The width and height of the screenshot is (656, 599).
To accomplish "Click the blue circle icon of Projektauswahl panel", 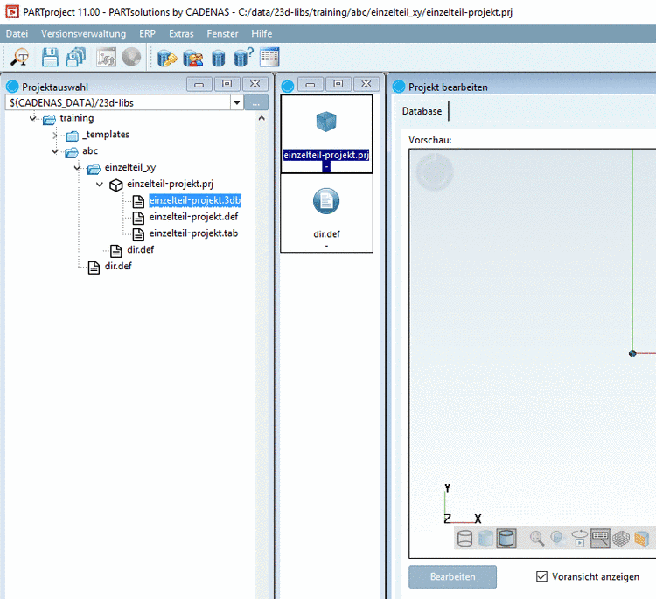I will tap(12, 87).
